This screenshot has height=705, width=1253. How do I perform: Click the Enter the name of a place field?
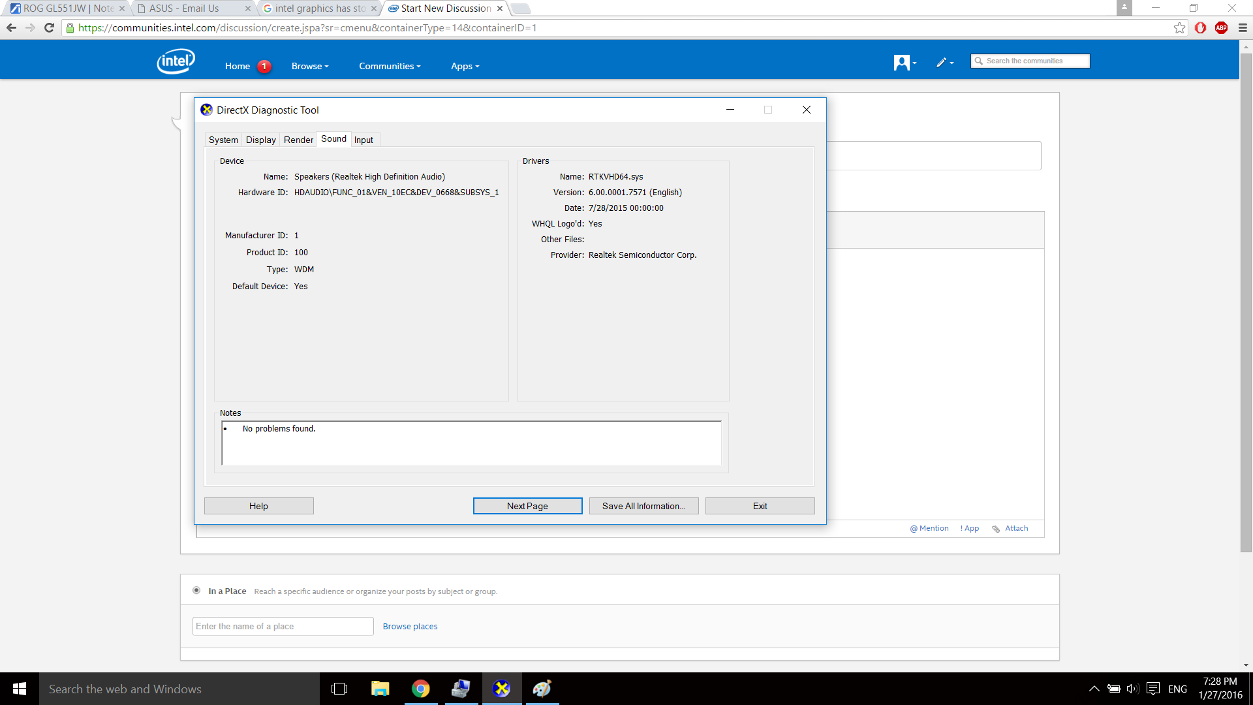(x=283, y=626)
